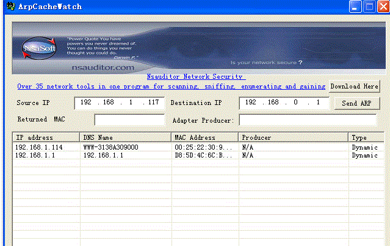Image resolution: width=390 pixels, height=246 pixels.
Task: Sort by the MAC Address column header
Action: [203, 137]
